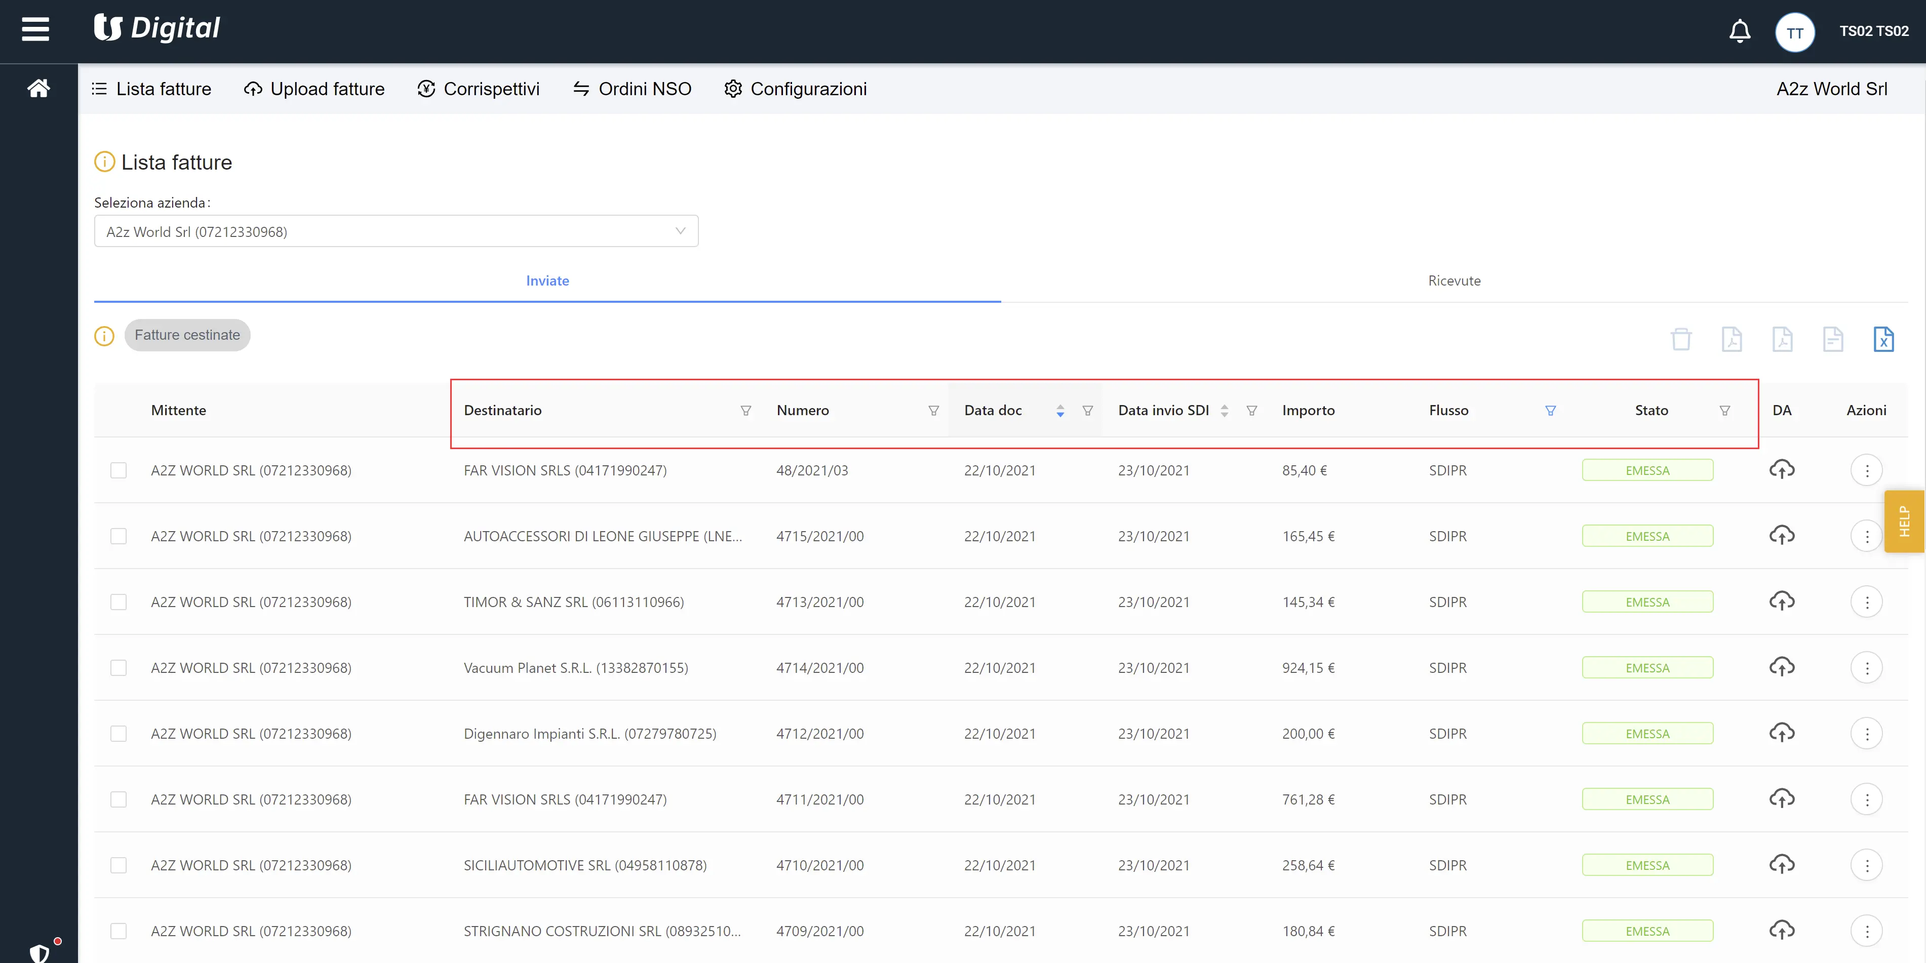This screenshot has height=963, width=1926.
Task: Sort by Data doc column arrows
Action: (x=1059, y=411)
